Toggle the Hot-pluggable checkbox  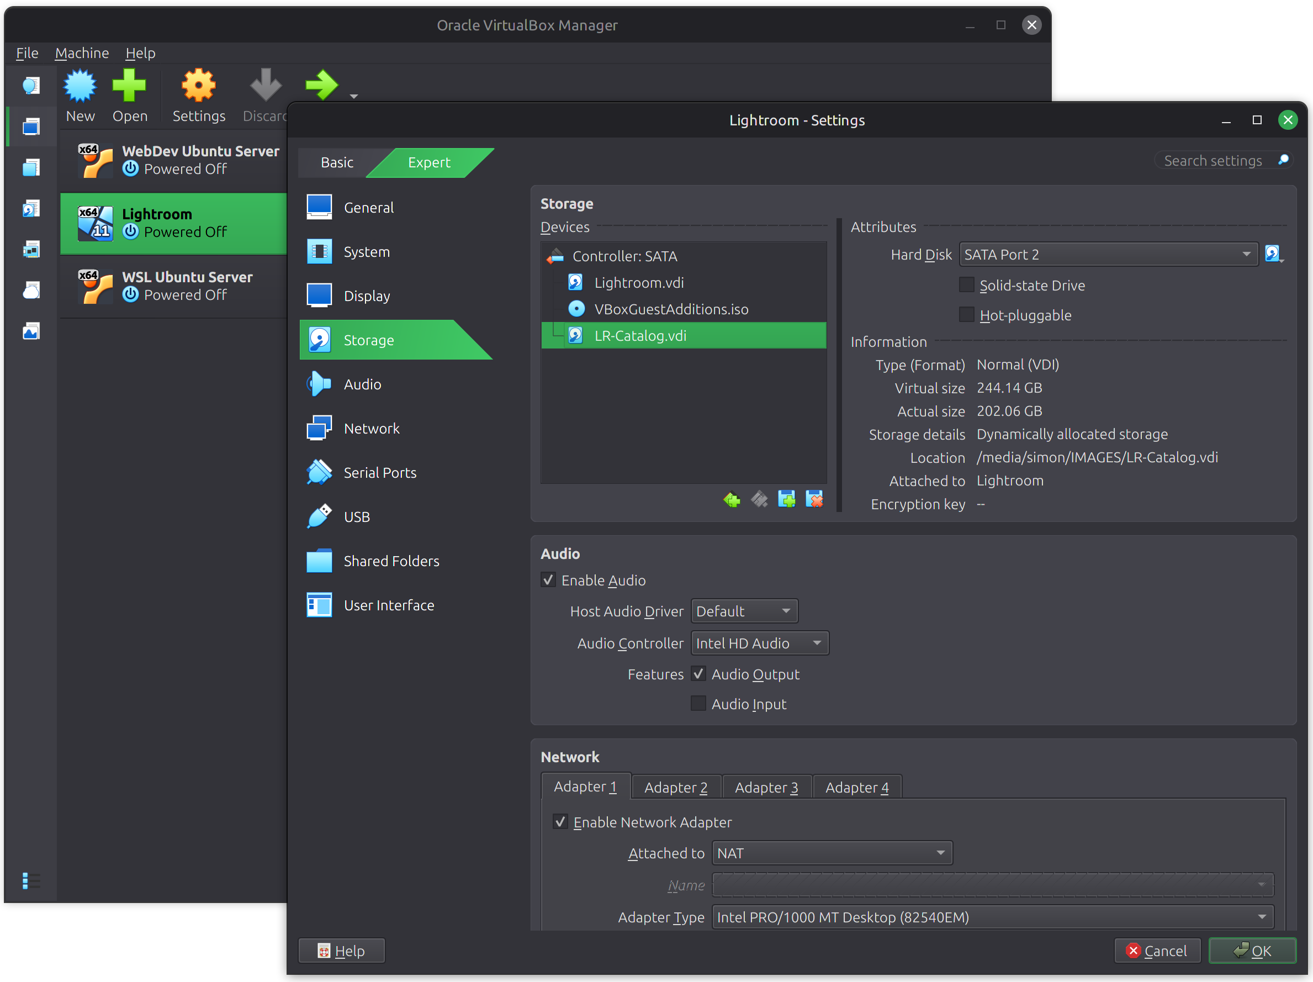point(967,315)
